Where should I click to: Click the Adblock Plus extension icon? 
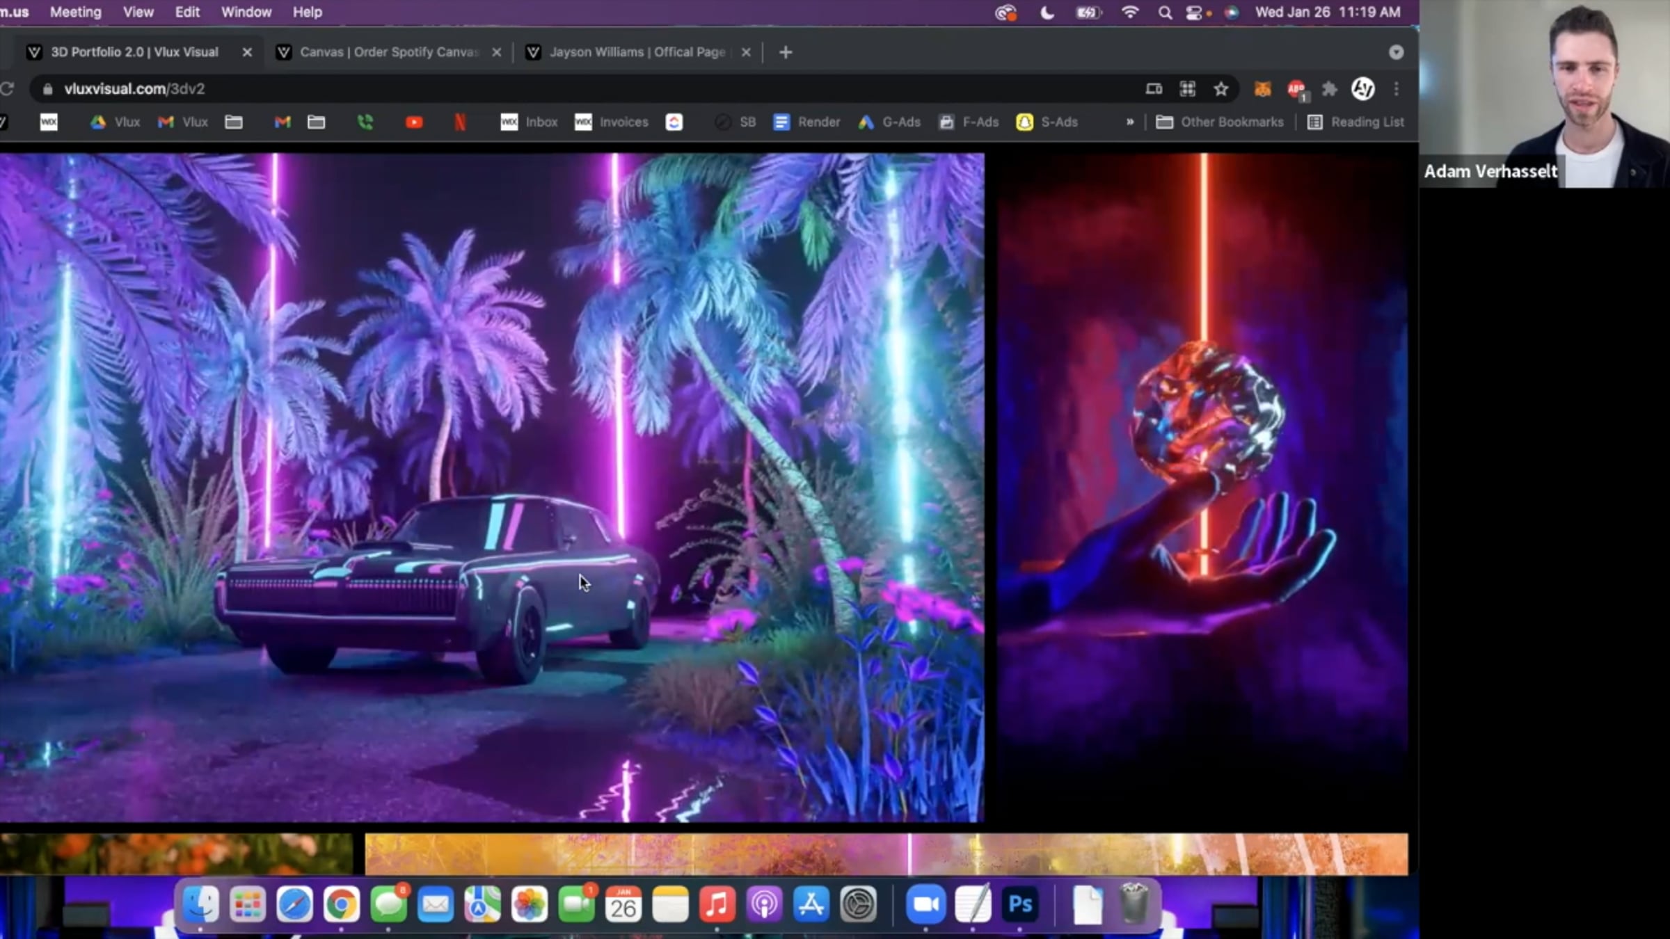click(x=1296, y=89)
